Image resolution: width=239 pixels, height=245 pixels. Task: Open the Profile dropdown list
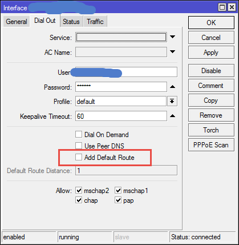pyautogui.click(x=172, y=101)
